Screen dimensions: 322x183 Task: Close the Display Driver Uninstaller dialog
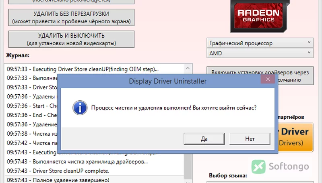click(x=268, y=79)
